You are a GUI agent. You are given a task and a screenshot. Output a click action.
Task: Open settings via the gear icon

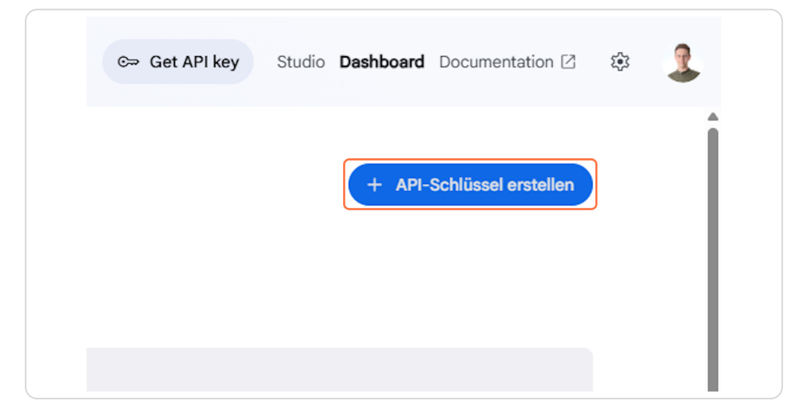tap(619, 62)
